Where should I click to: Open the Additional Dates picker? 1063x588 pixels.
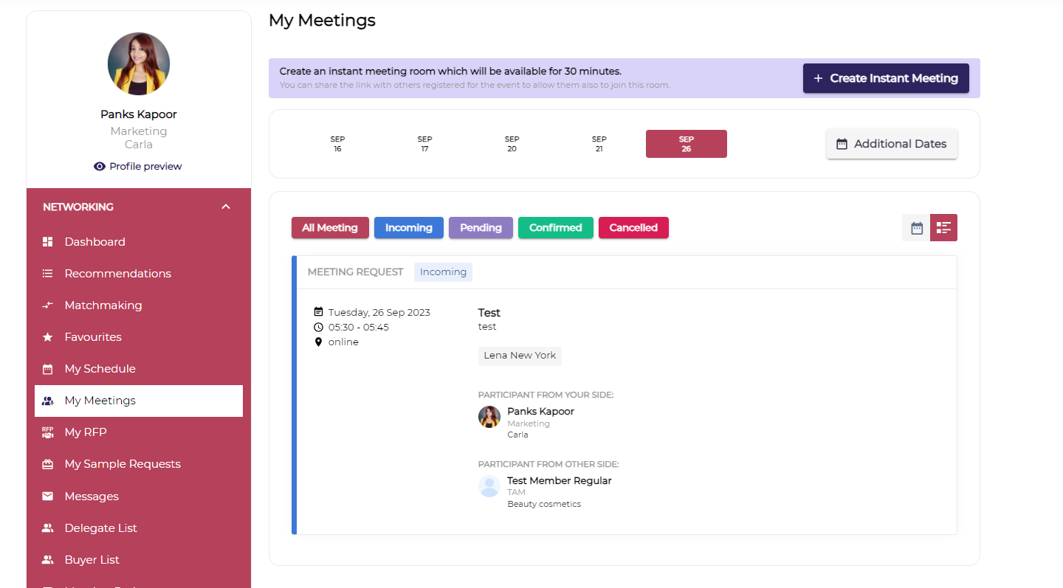[891, 144]
